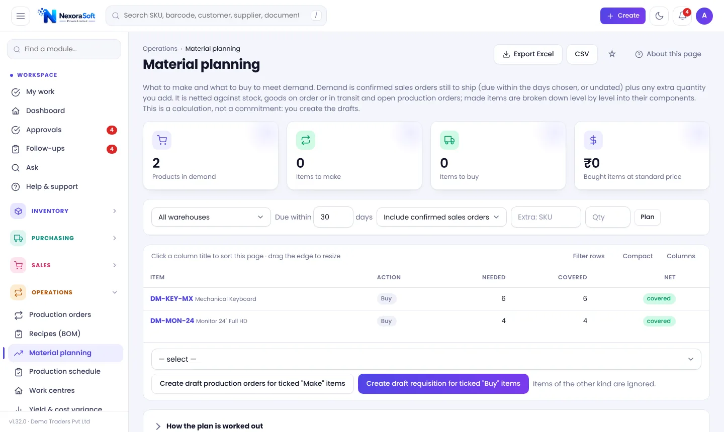Open the Export Excel download
This screenshot has width=724, height=432.
point(528,54)
